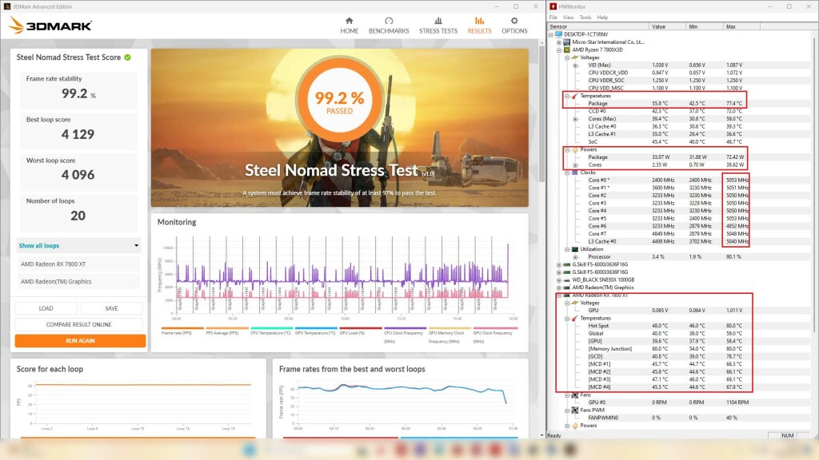
Task: Collapse the DESKTOP-1CT1RNV root node
Action: coord(551,34)
